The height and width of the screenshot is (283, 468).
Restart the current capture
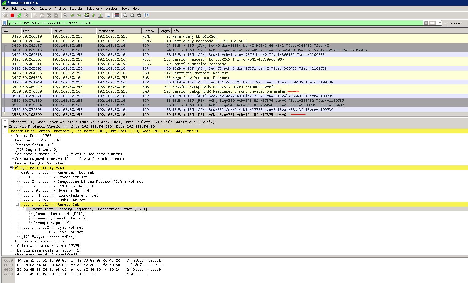pyautogui.click(x=19, y=15)
